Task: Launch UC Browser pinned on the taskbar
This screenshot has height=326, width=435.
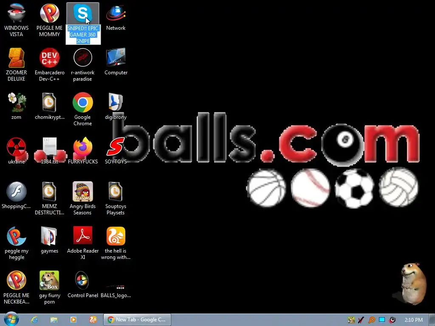Action: pyautogui.click(x=93, y=320)
